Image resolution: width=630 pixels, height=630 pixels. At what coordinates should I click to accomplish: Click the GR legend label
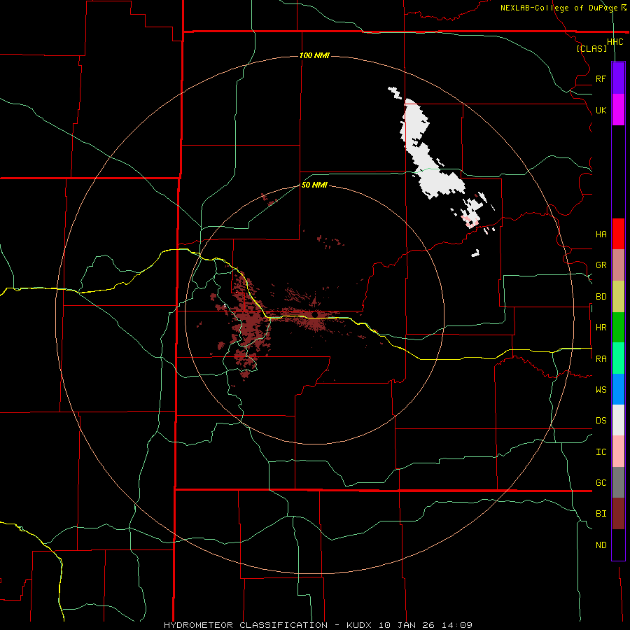(601, 265)
